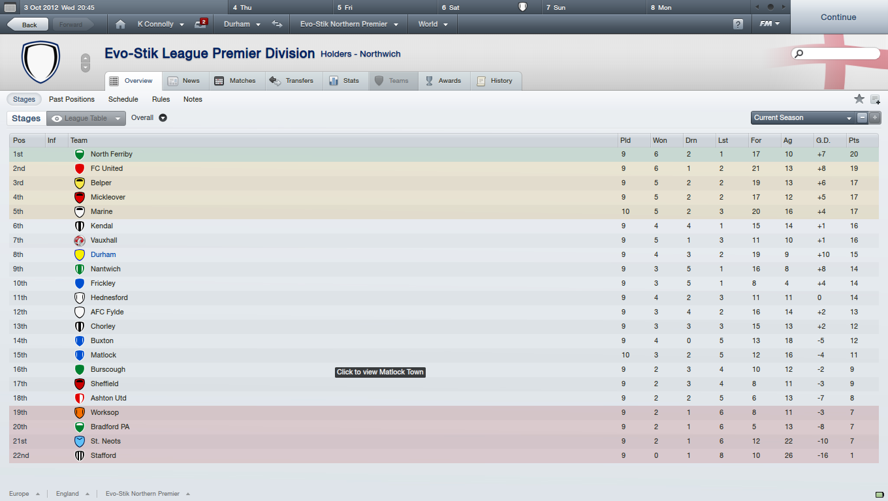Open the FM menu dropdown

770,24
